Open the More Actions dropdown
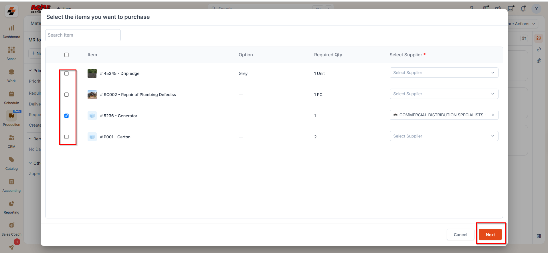Image resolution: width=548 pixels, height=253 pixels. [521, 24]
